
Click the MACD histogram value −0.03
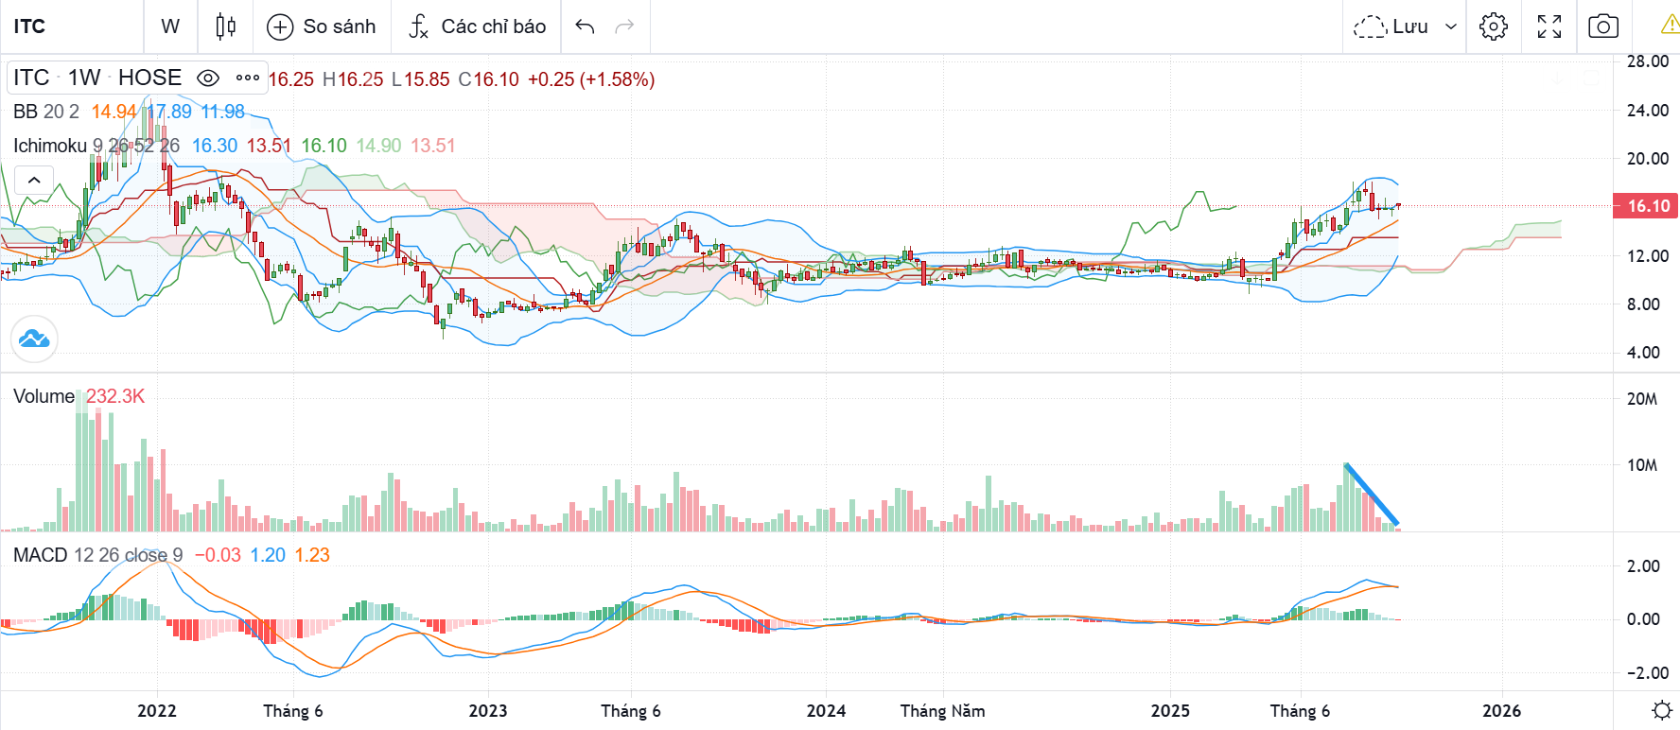pos(218,555)
